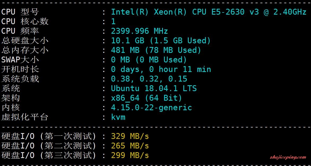311x166 pixels.
Task: Click the SWAP大小 label
Action: tap(20, 60)
